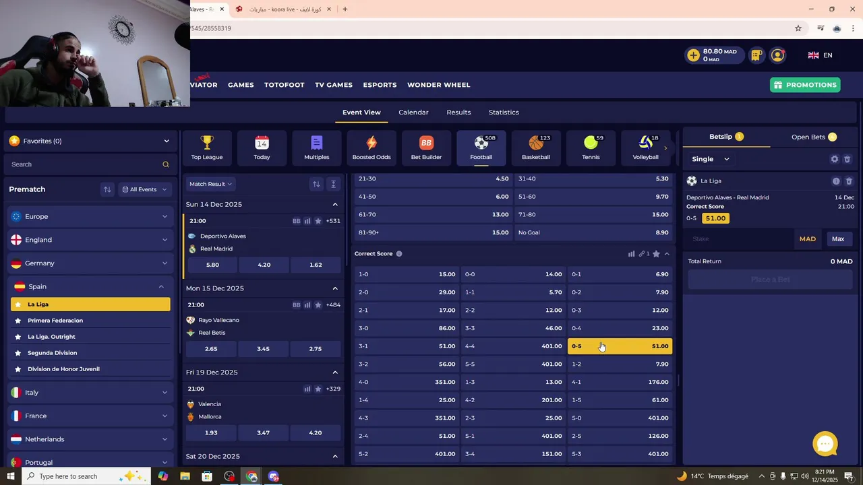Pick Real Madrid win odds 1.62
Image resolution: width=863 pixels, height=485 pixels.
click(316, 265)
